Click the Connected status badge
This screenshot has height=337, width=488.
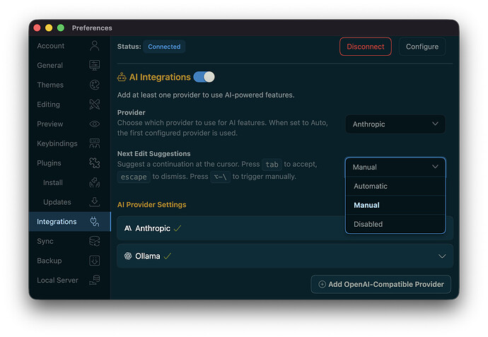pos(164,47)
